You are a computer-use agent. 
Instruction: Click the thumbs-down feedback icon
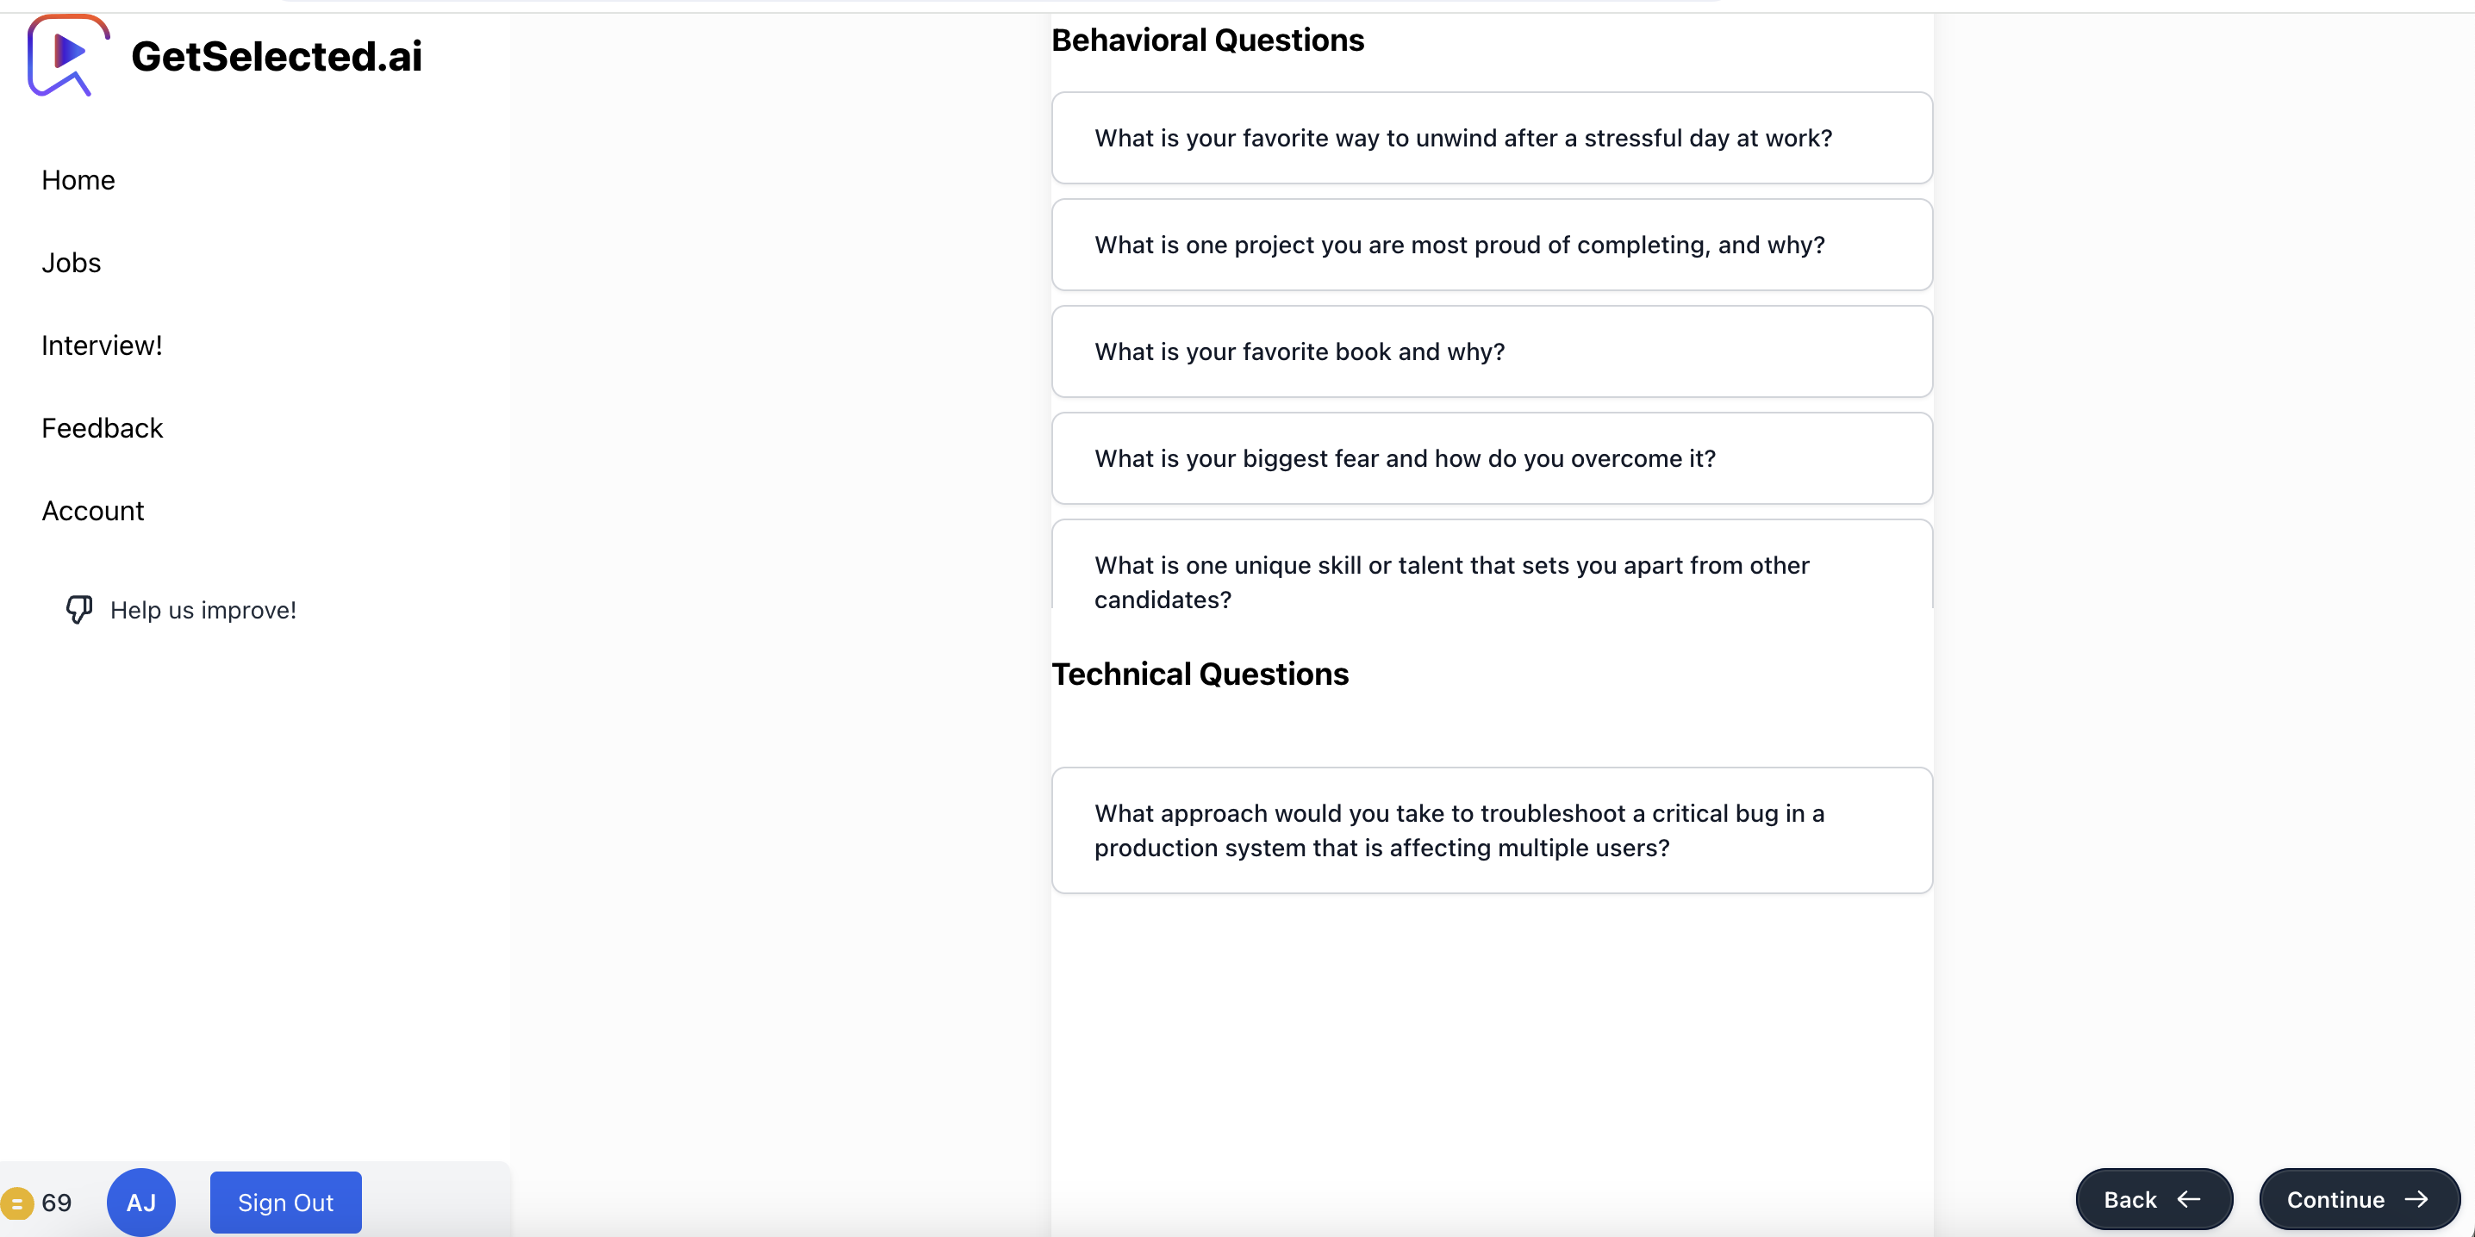[78, 610]
